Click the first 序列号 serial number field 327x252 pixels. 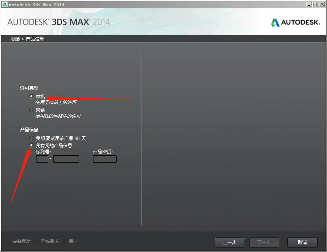(42, 159)
